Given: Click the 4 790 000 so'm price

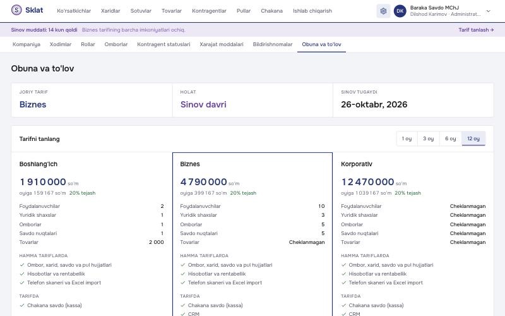Looking at the screenshot, I should 210,182.
